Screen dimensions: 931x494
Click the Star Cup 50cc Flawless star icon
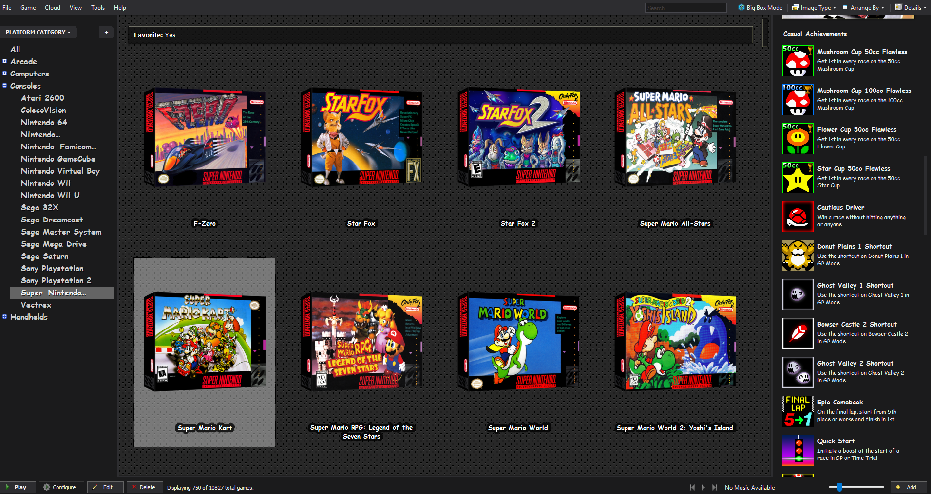[x=798, y=178]
